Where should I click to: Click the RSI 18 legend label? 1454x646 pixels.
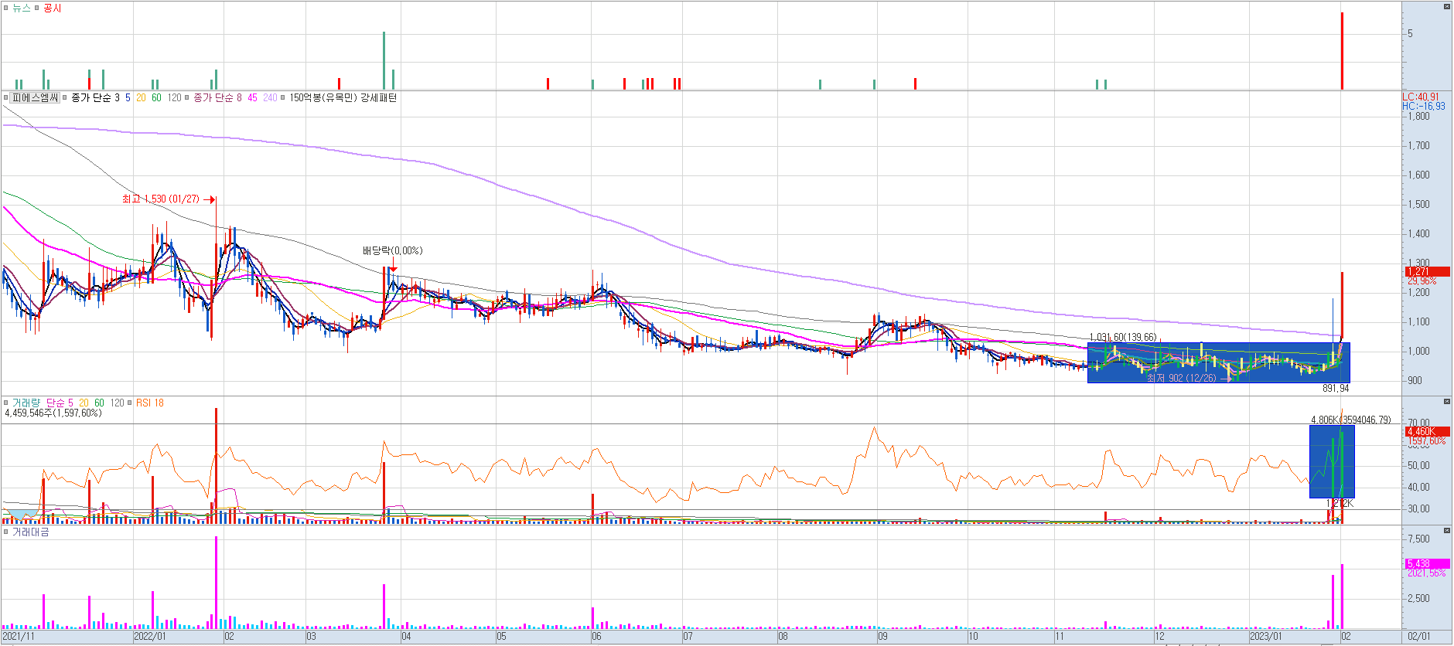click(x=150, y=403)
